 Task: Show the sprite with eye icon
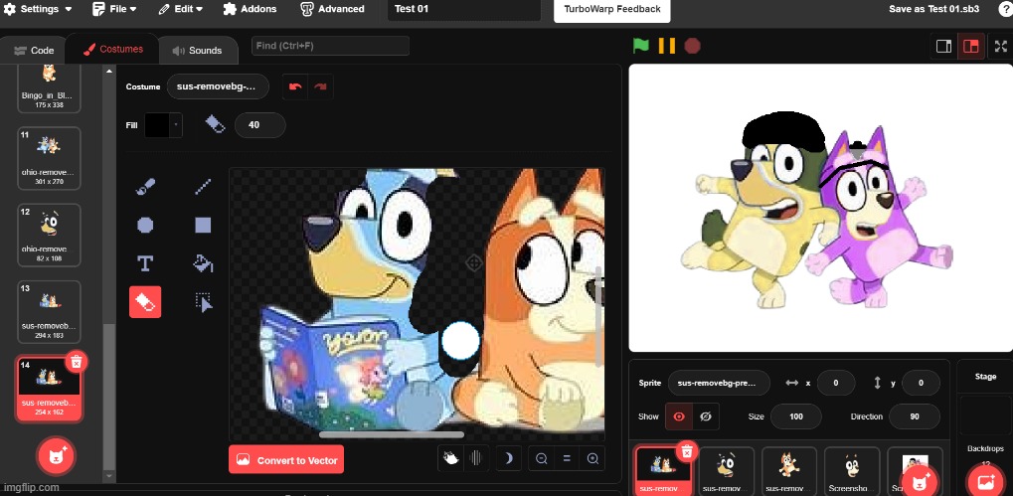(679, 416)
